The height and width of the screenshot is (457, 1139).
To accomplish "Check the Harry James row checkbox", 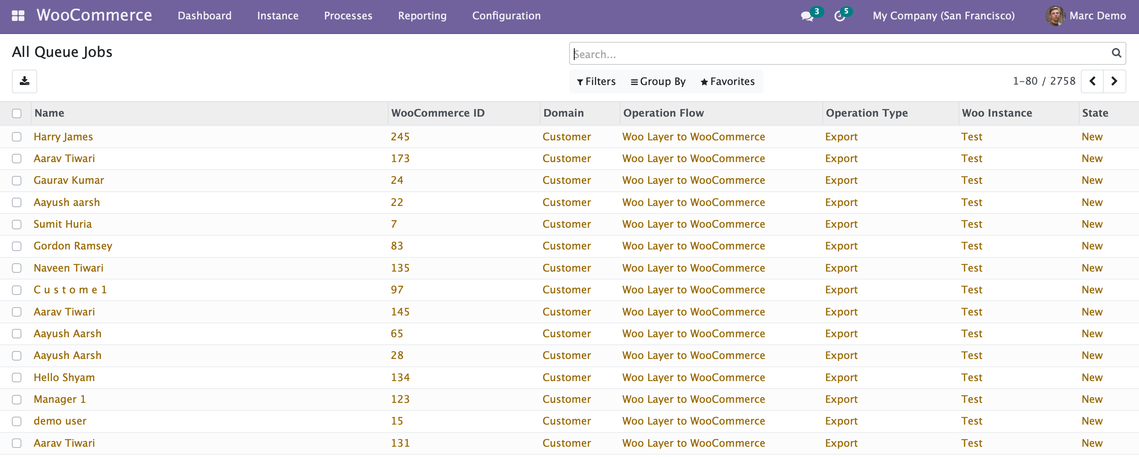I will (x=17, y=137).
